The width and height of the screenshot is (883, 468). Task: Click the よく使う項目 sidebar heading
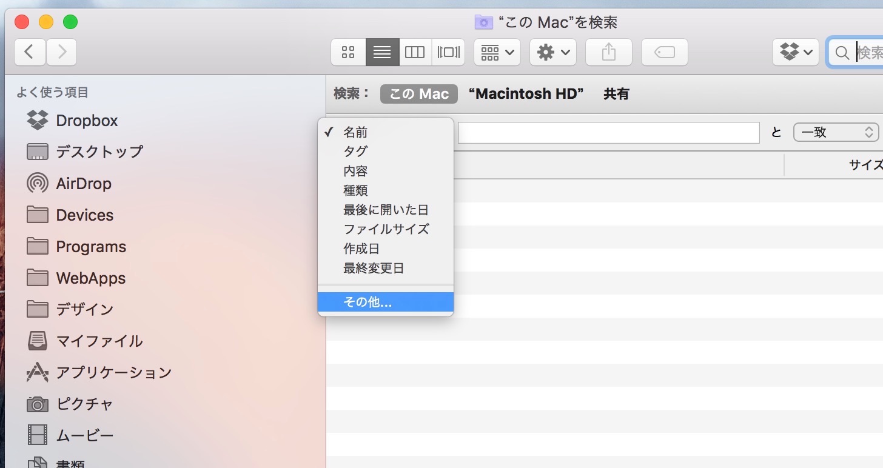tap(53, 92)
